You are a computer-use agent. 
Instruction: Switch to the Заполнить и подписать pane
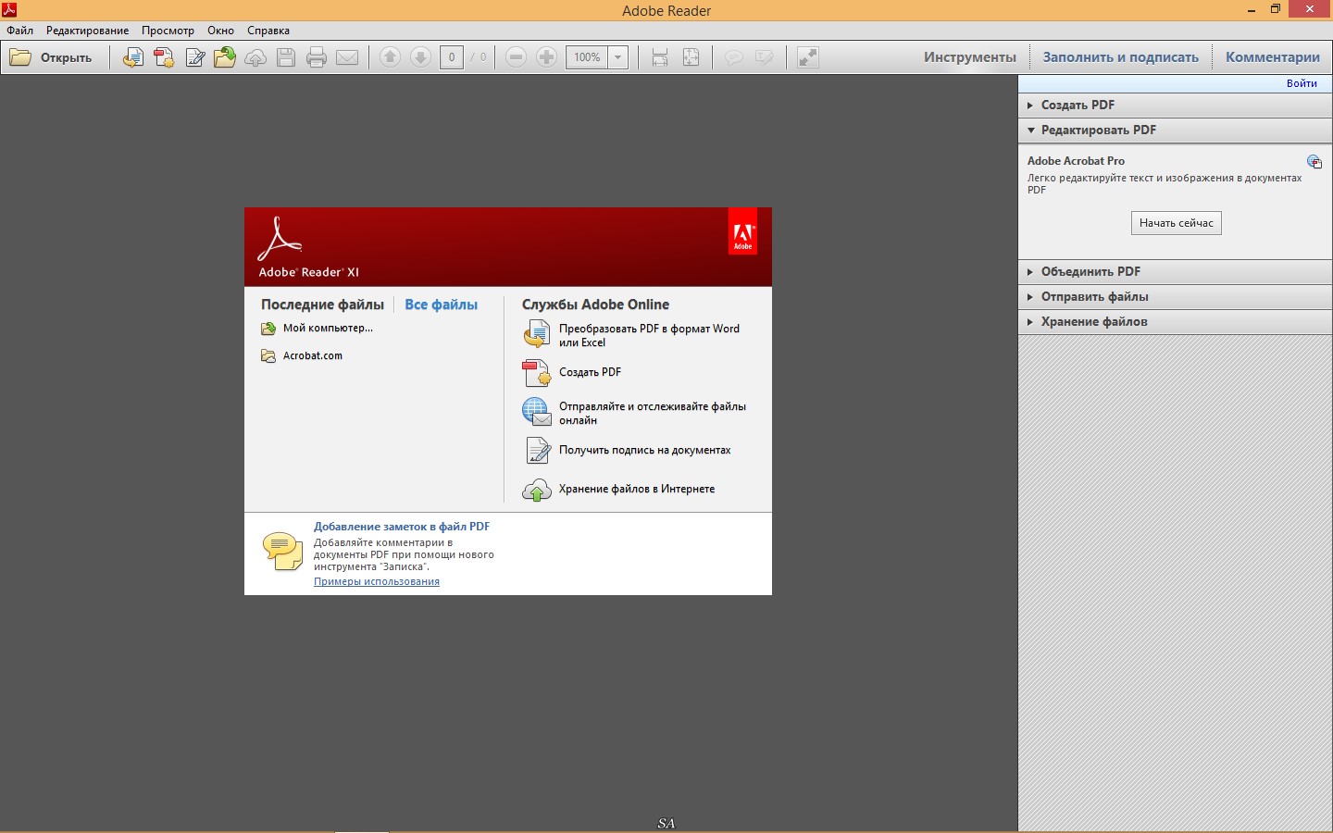point(1121,57)
